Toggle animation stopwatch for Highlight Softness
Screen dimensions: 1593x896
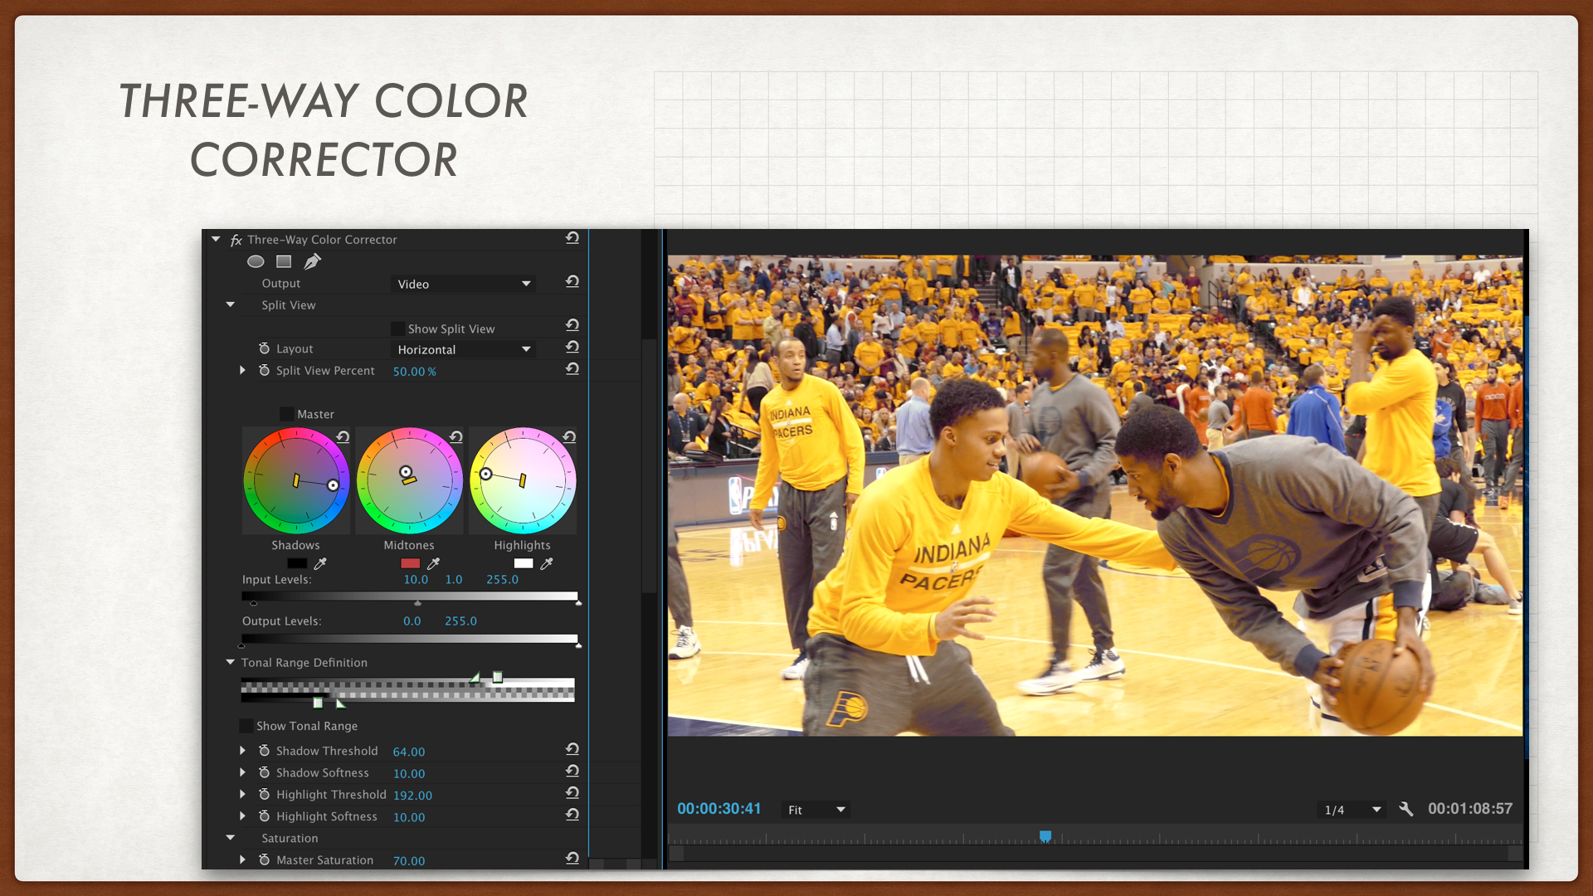pyautogui.click(x=264, y=816)
